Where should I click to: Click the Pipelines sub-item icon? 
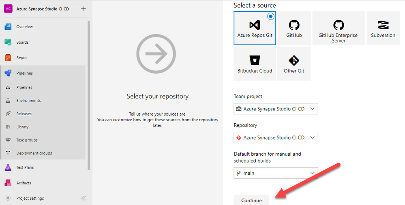(x=8, y=88)
